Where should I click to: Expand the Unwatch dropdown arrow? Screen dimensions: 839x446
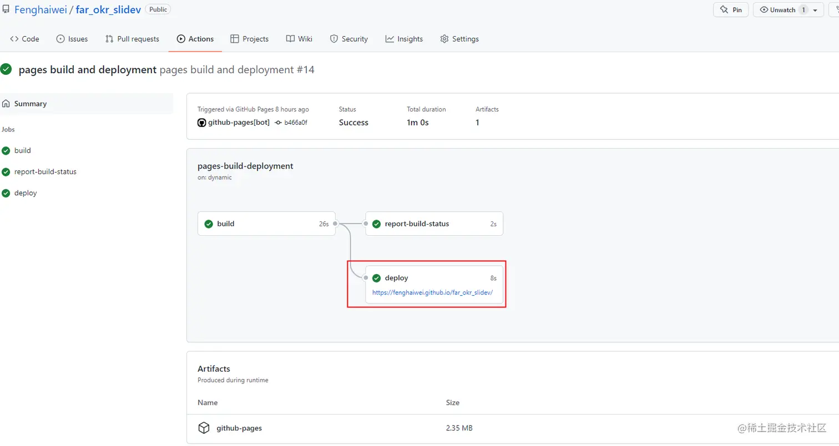coord(815,11)
